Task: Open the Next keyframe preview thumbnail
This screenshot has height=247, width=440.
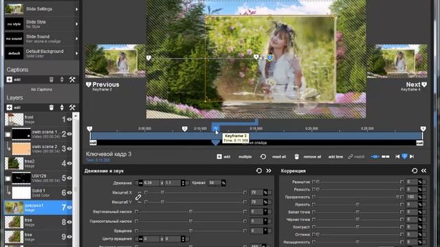Action: pos(397,61)
